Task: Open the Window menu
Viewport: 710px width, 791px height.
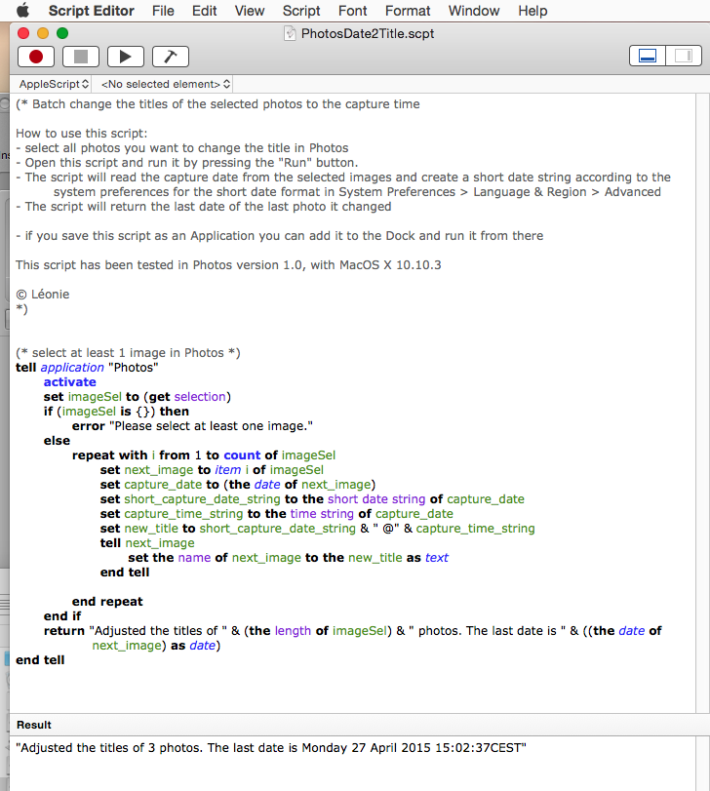Action: [474, 11]
